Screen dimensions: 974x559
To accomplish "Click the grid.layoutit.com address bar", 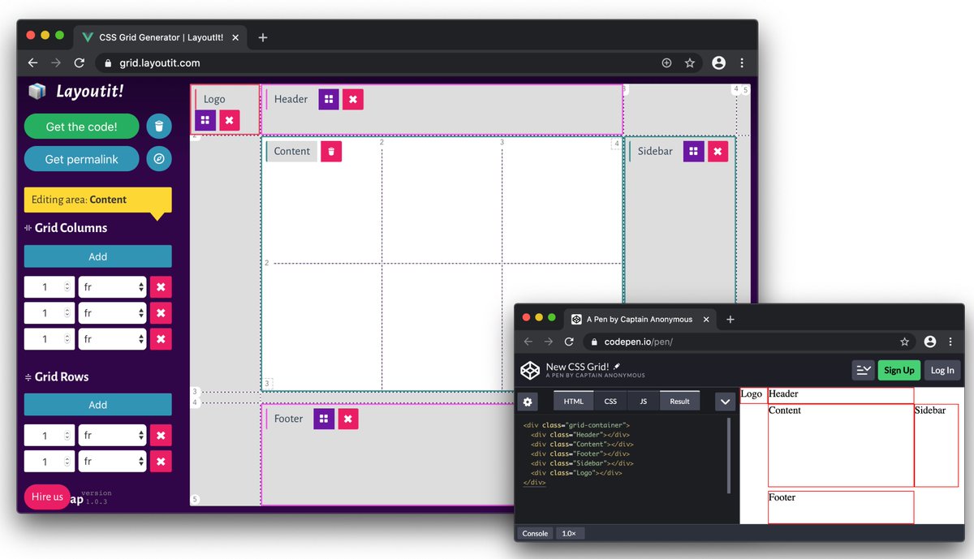I will click(x=398, y=62).
